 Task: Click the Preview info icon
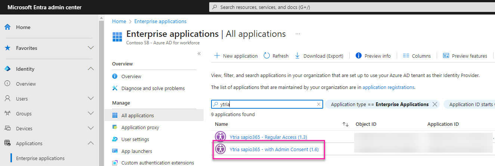359,56
